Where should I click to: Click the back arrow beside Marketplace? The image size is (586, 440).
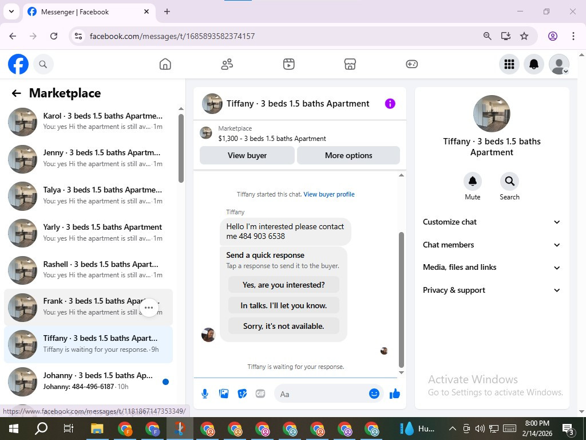tap(16, 93)
